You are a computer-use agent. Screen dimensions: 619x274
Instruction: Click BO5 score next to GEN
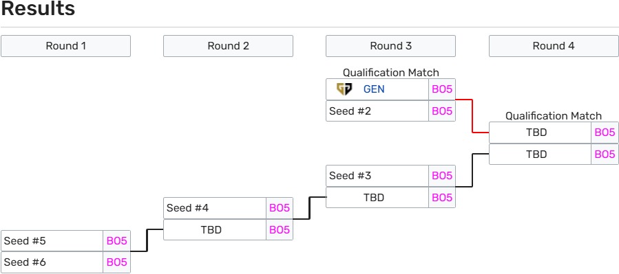click(442, 89)
